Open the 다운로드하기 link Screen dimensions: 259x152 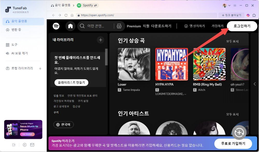point(161,26)
